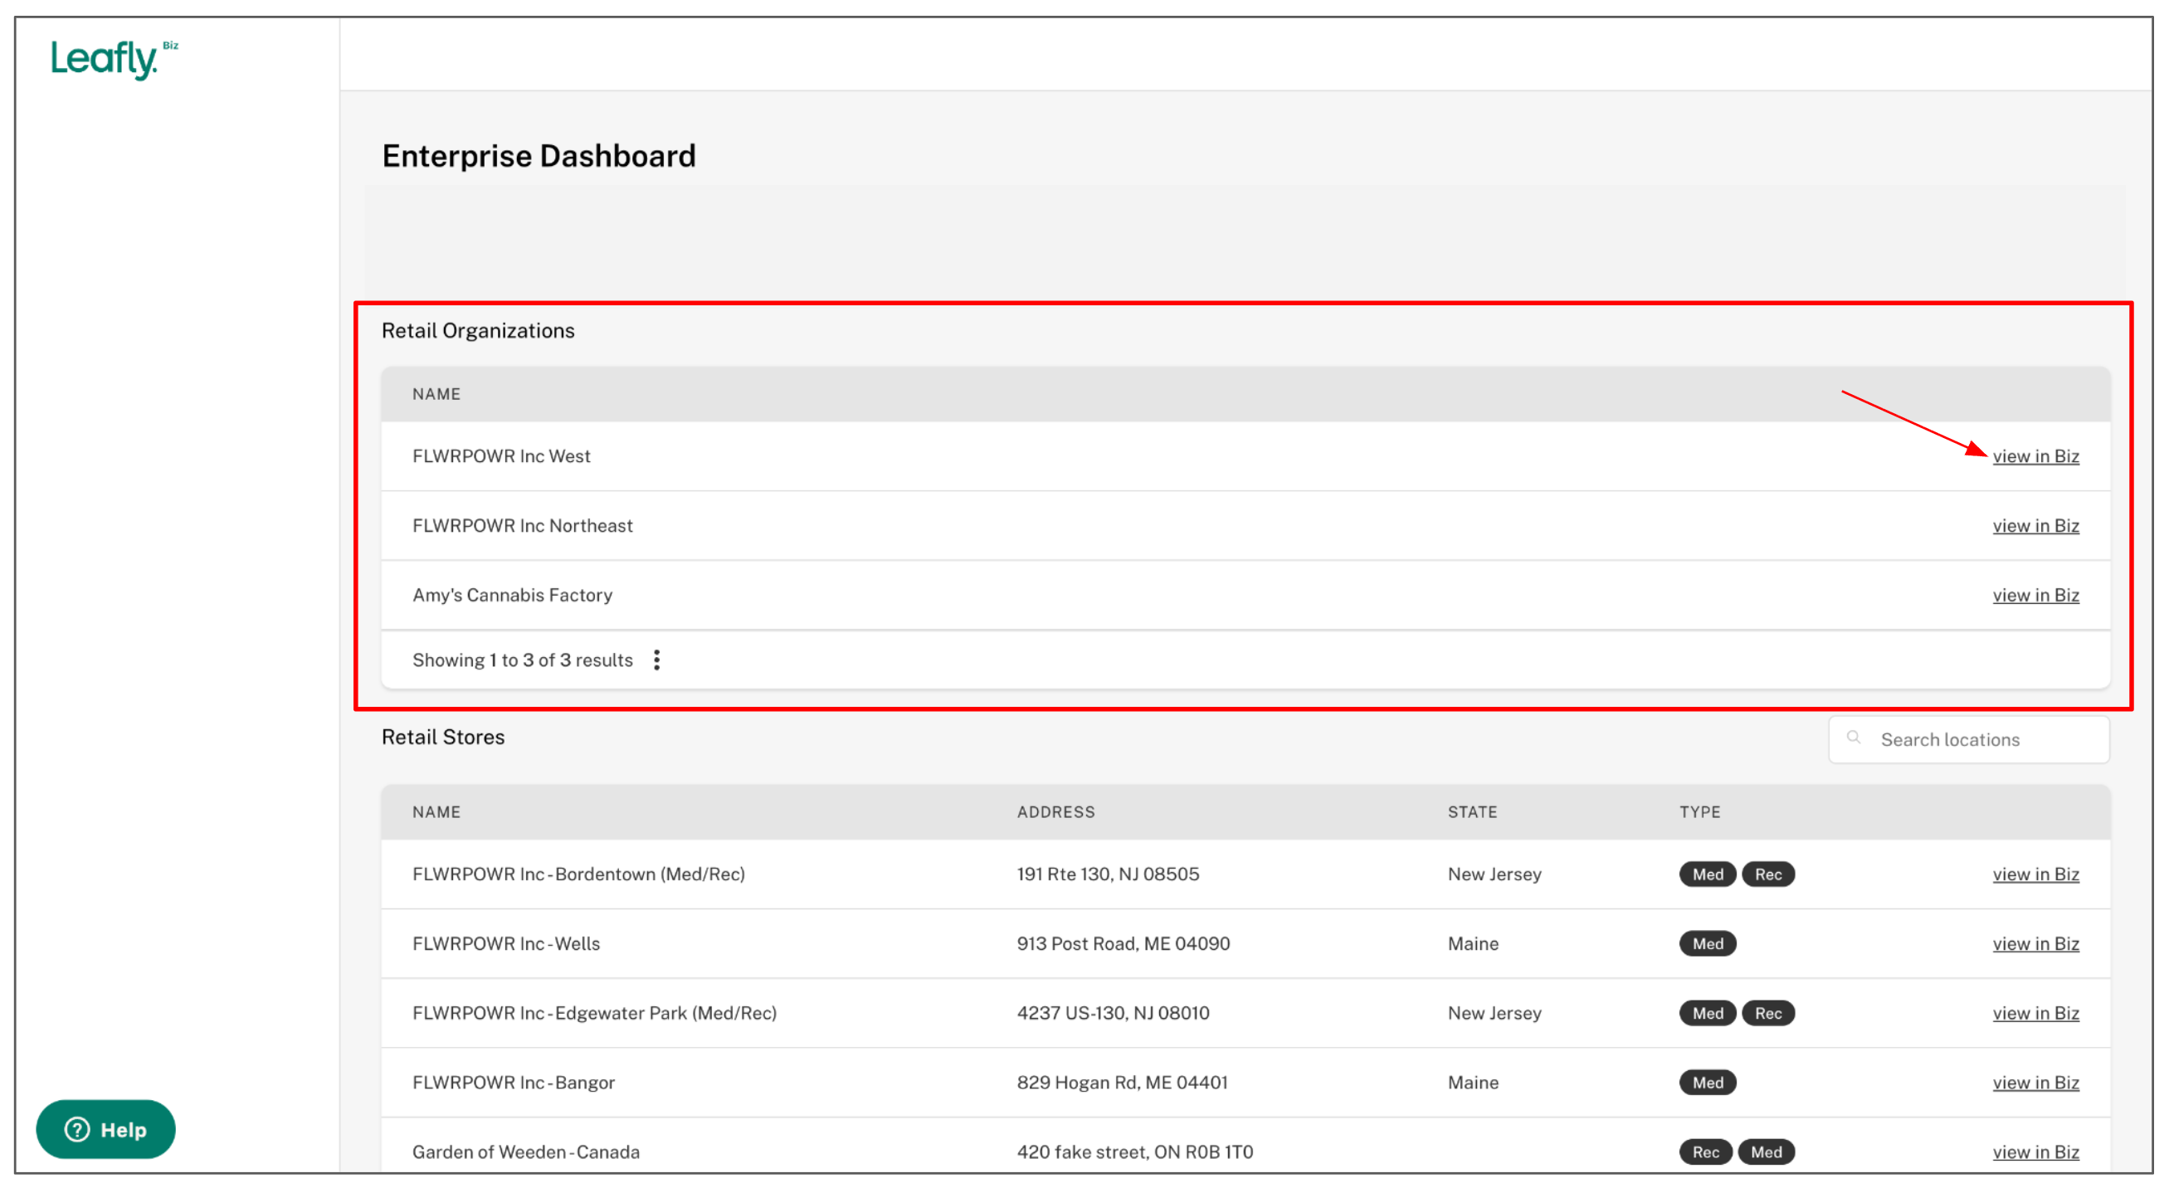Open Bordentown store view in Biz link
This screenshot has height=1188, width=2169.
(x=2035, y=874)
